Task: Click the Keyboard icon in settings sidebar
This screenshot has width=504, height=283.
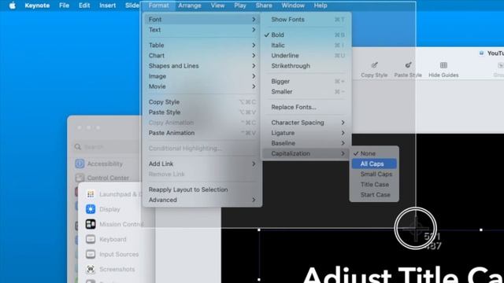Action: [91, 239]
